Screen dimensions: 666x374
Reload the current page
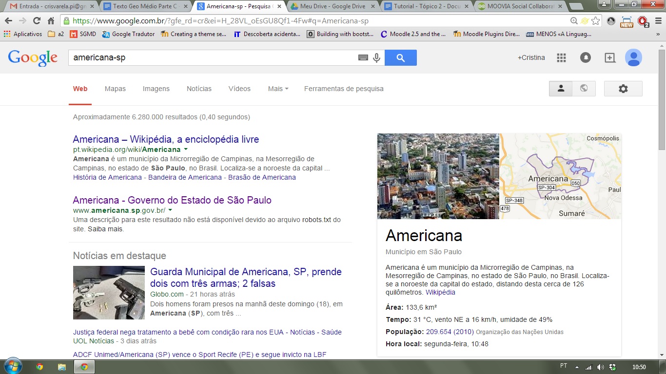click(37, 21)
